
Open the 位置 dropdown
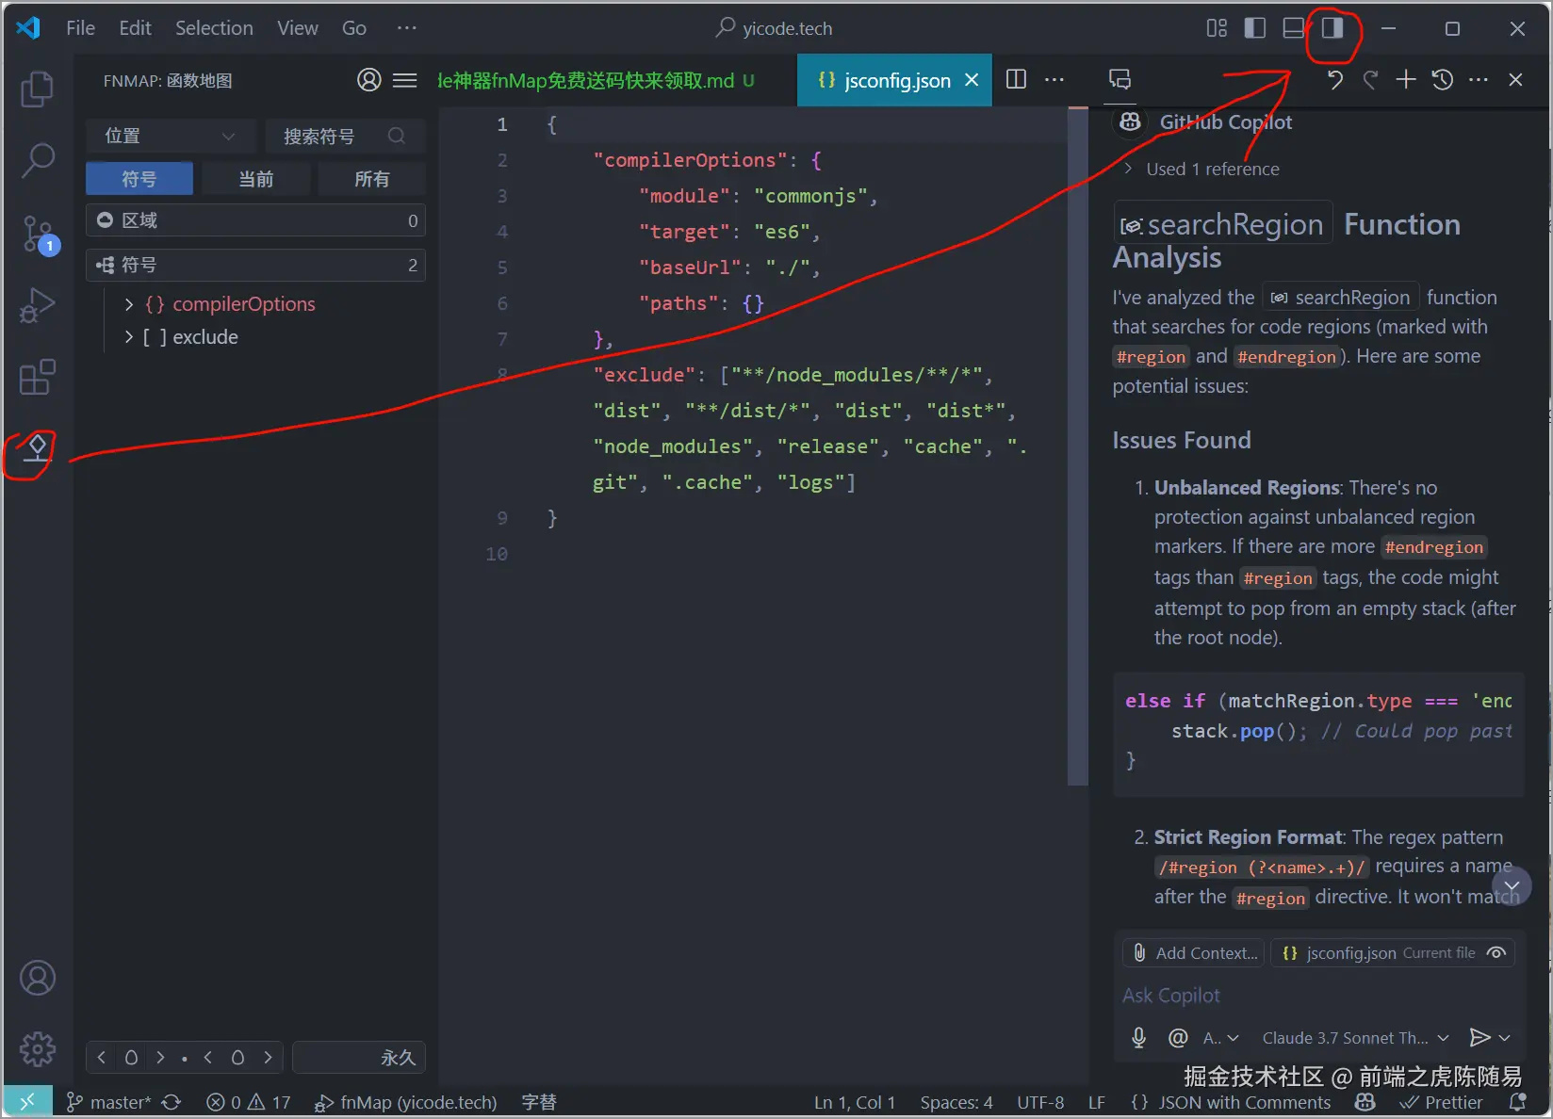click(x=171, y=137)
